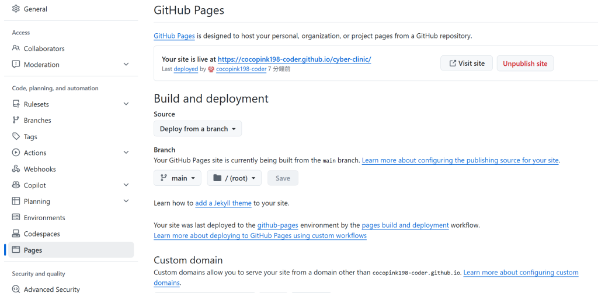Click the Collaborators people icon
This screenshot has height=293, width=598.
(16, 48)
